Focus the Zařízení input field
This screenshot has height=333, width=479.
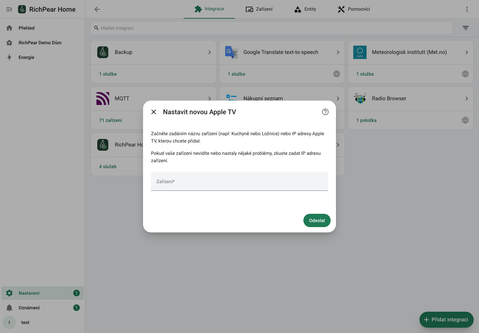coord(239,181)
